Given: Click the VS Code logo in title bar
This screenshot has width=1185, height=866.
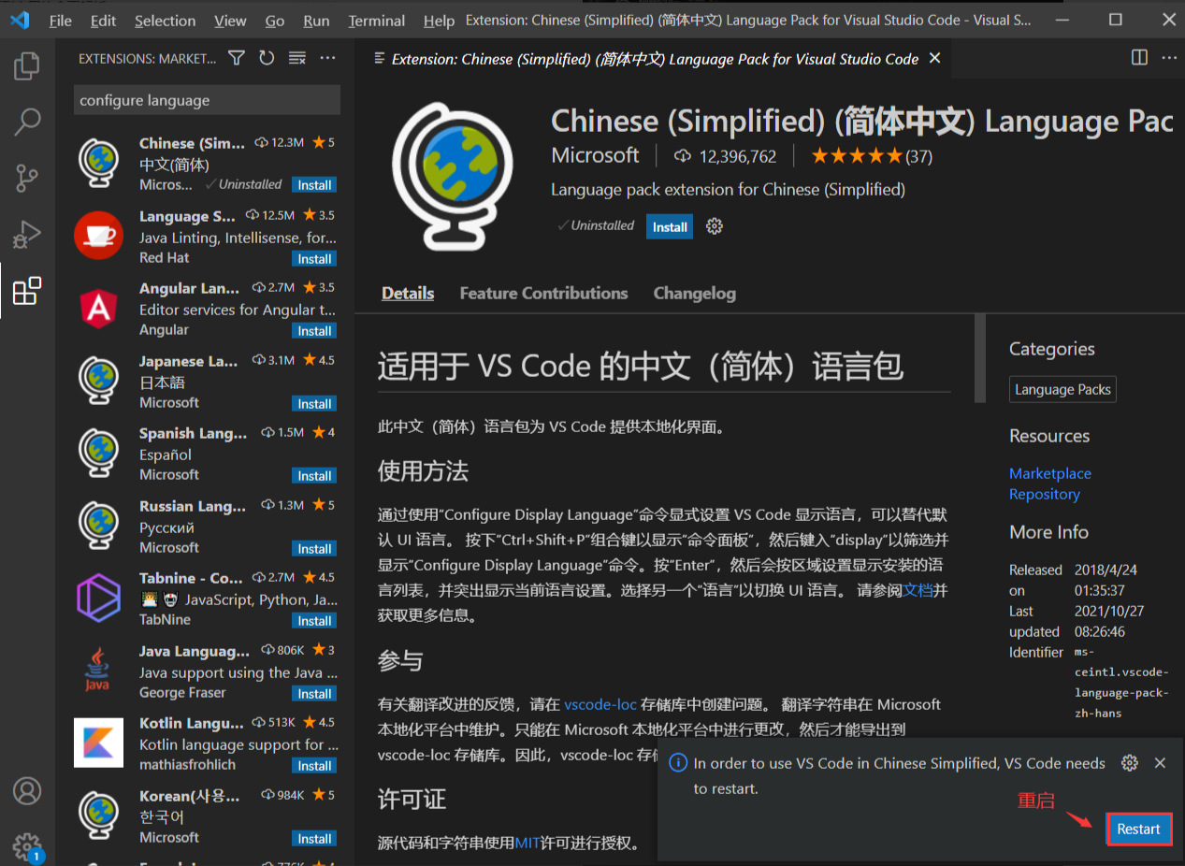Looking at the screenshot, I should tap(21, 20).
